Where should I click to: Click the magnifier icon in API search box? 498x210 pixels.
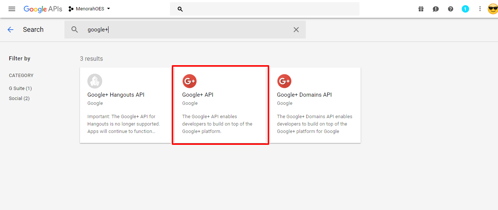[x=75, y=30]
